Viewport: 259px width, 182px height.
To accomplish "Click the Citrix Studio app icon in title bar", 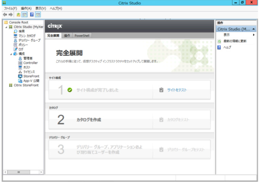I will pos(5,3).
